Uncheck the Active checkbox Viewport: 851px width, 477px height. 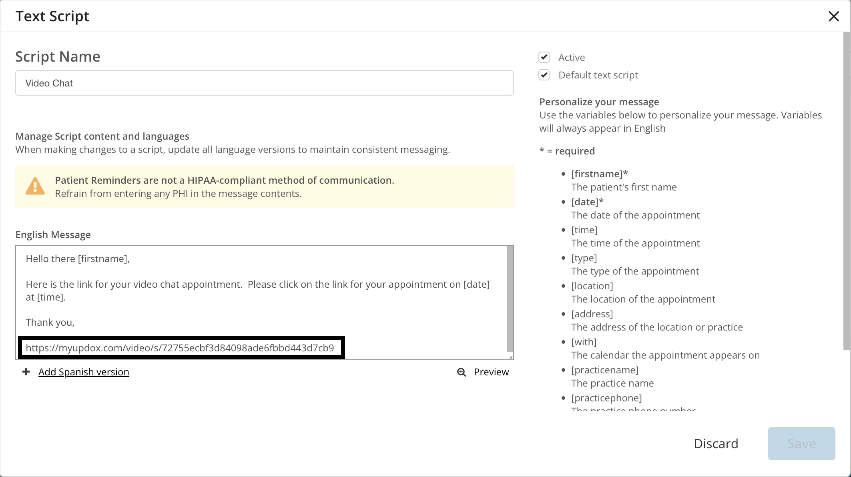pyautogui.click(x=544, y=57)
